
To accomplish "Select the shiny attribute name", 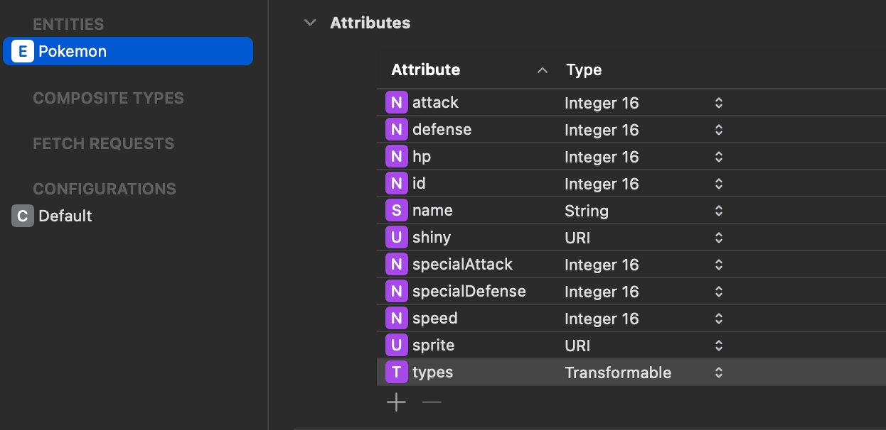I will pyautogui.click(x=432, y=238).
